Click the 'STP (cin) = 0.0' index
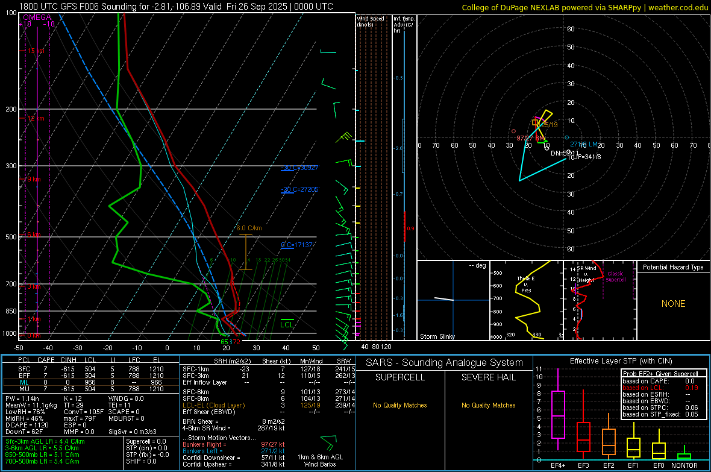 click(x=146, y=447)
